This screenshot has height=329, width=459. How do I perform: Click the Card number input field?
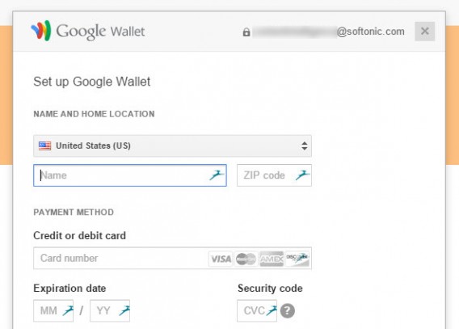(172, 258)
